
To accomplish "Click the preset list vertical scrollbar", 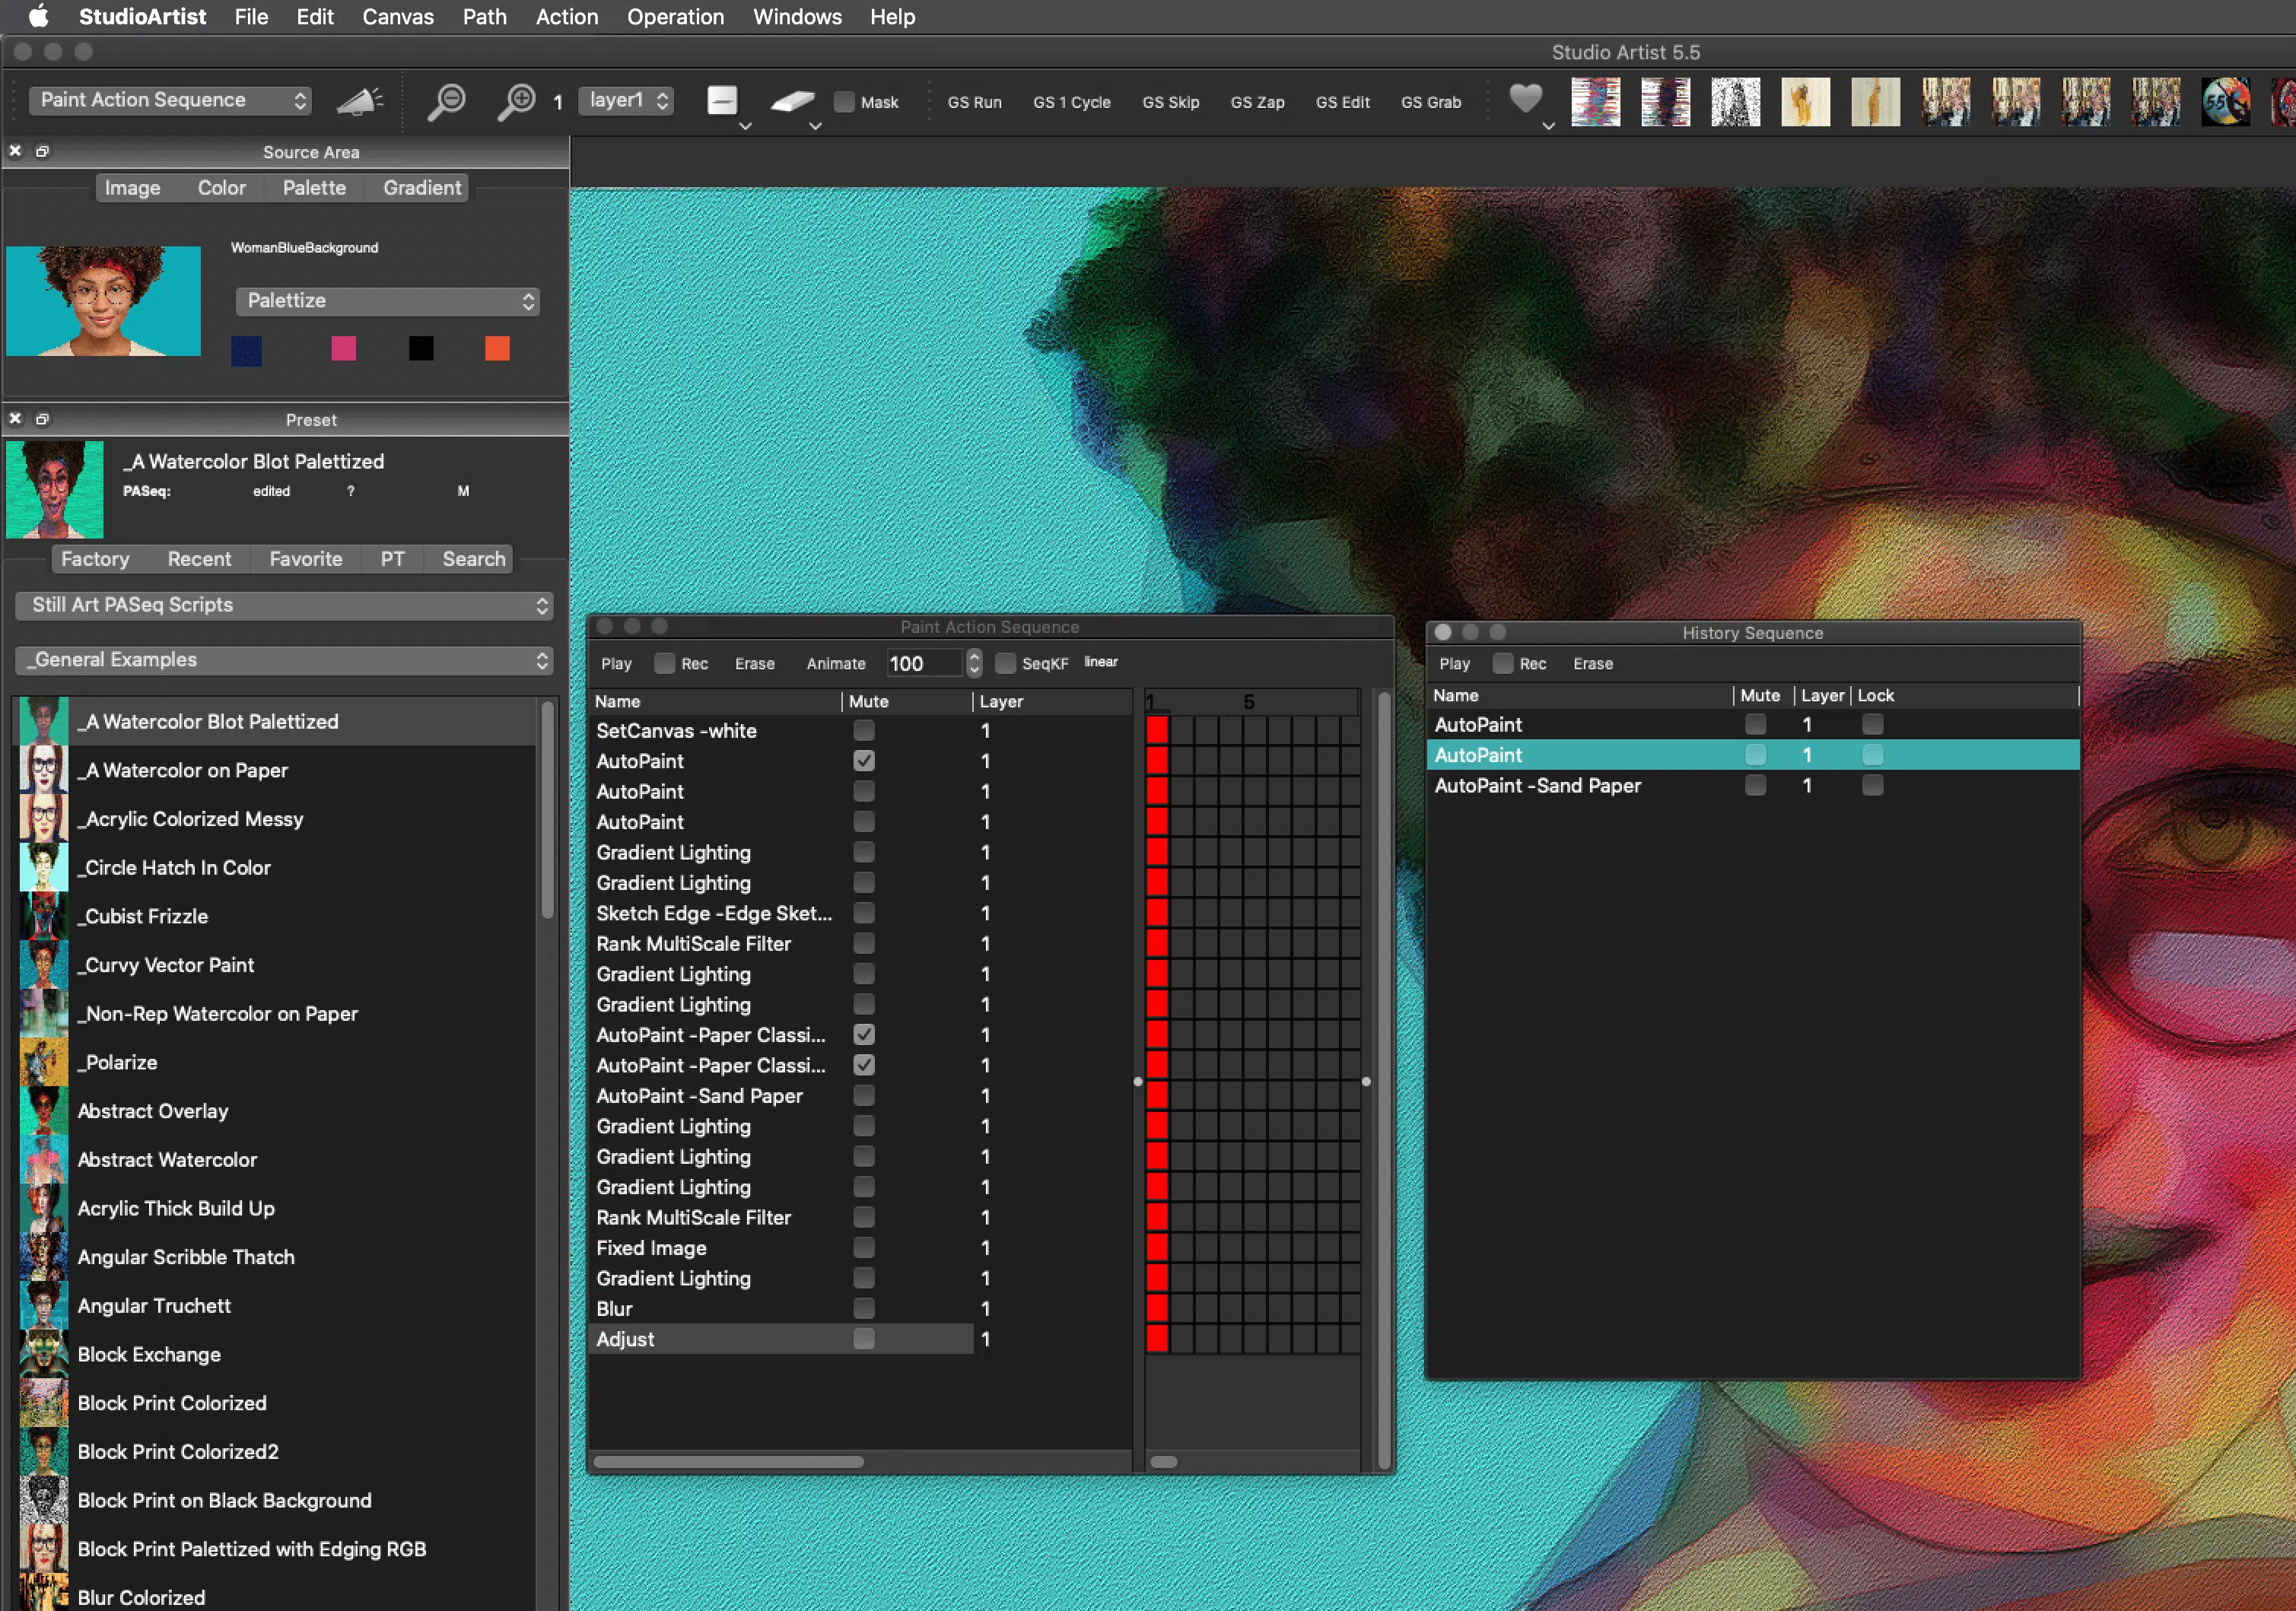I will click(547, 810).
